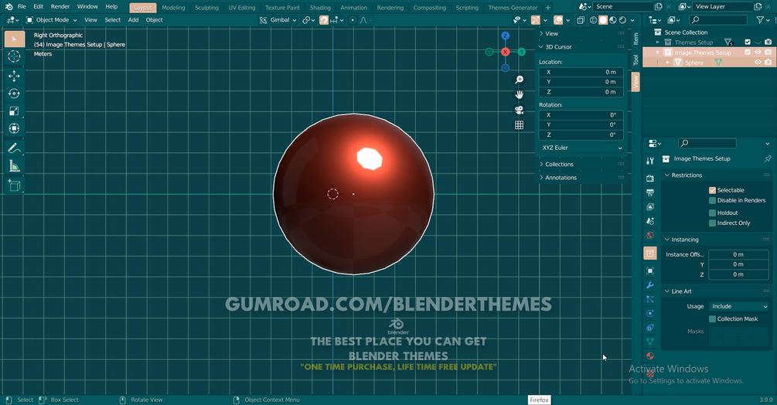777x405 pixels.
Task: Hide Image Themes Setup with eye icon
Action: 758,52
